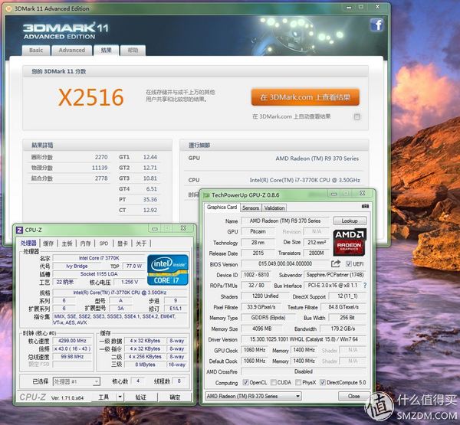
Task: Click the 3DMark 11 title bar icon
Action: coord(9,8)
